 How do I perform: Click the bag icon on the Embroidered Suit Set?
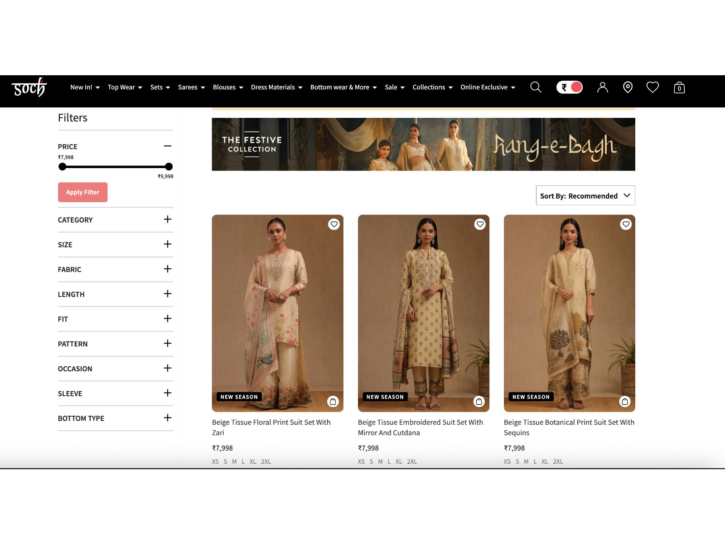click(x=480, y=401)
